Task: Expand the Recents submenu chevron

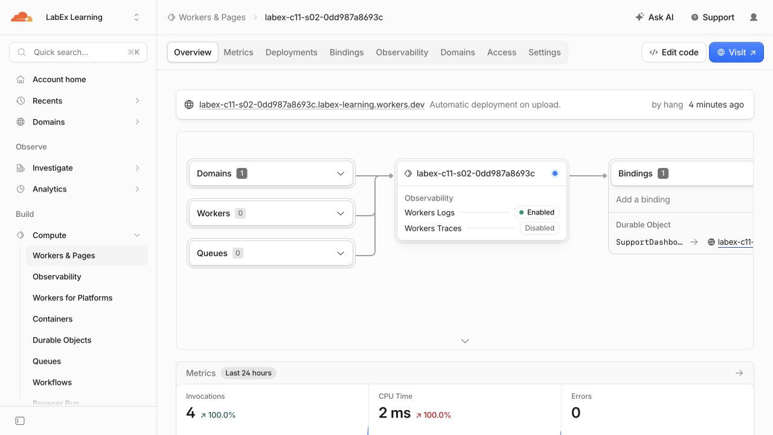Action: 137,100
